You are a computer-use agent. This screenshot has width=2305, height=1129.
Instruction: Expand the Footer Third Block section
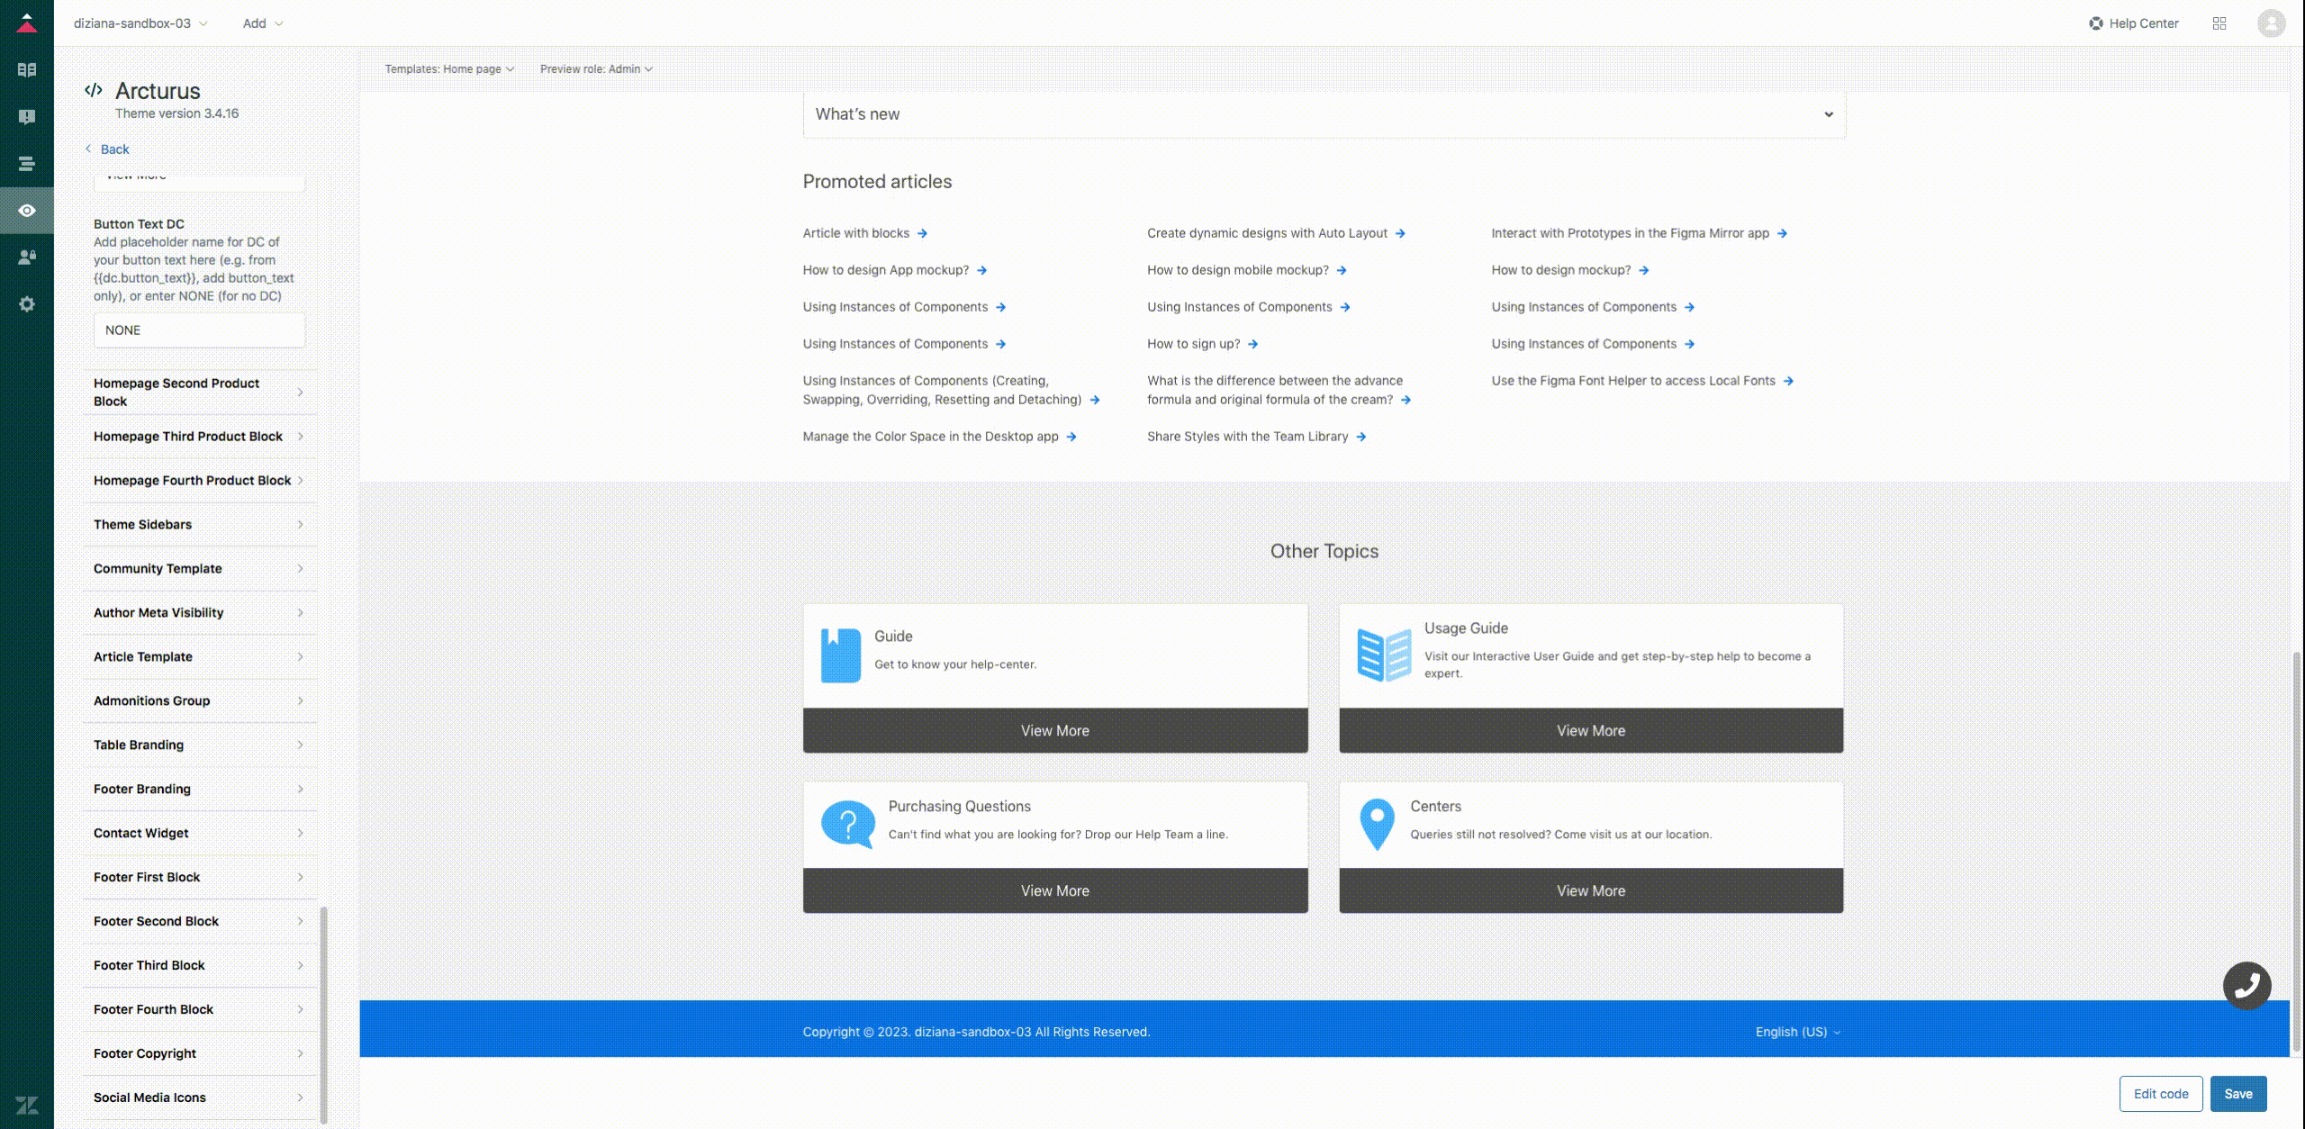[x=199, y=966]
